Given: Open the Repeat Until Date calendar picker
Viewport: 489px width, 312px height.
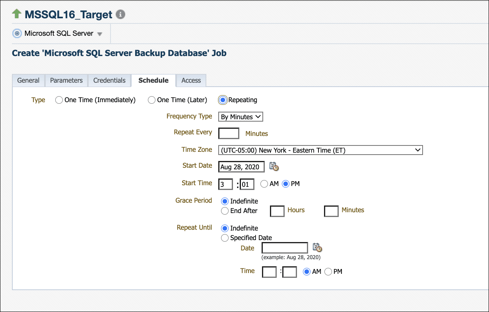Looking at the screenshot, I should coord(317,248).
